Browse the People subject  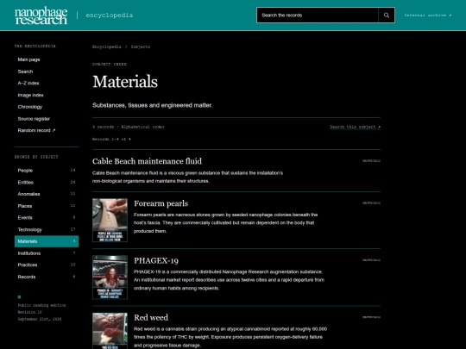(x=47, y=171)
